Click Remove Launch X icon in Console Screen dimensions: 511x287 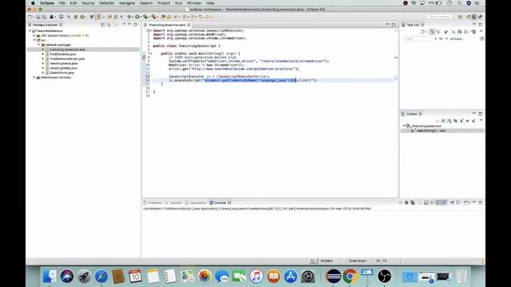pos(406,202)
